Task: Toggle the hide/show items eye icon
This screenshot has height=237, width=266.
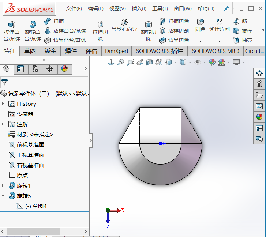Action: coord(197,63)
